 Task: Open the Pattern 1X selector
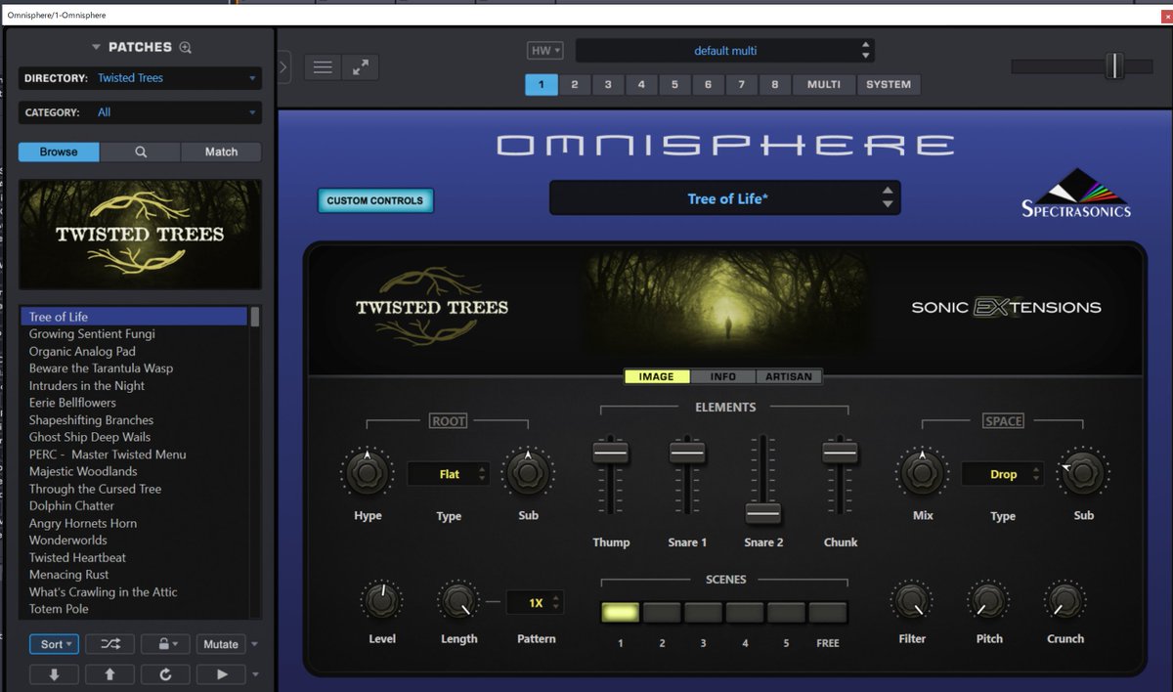pyautogui.click(x=536, y=603)
